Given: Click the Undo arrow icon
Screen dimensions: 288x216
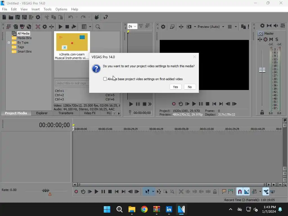Looking at the screenshot, I should point(71,17).
